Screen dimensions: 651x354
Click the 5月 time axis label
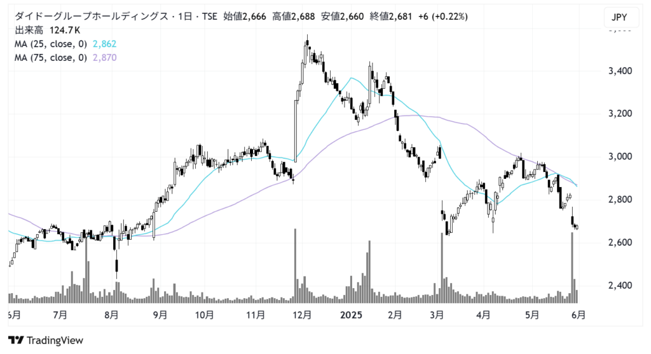(532, 315)
